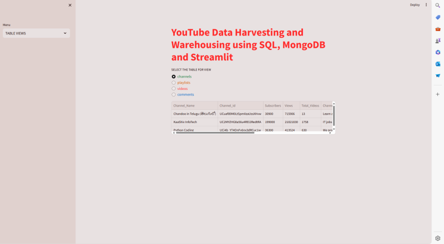Image resolution: width=444 pixels, height=244 pixels.
Task: Sort by the Channel_Id column header
Action: point(240,105)
